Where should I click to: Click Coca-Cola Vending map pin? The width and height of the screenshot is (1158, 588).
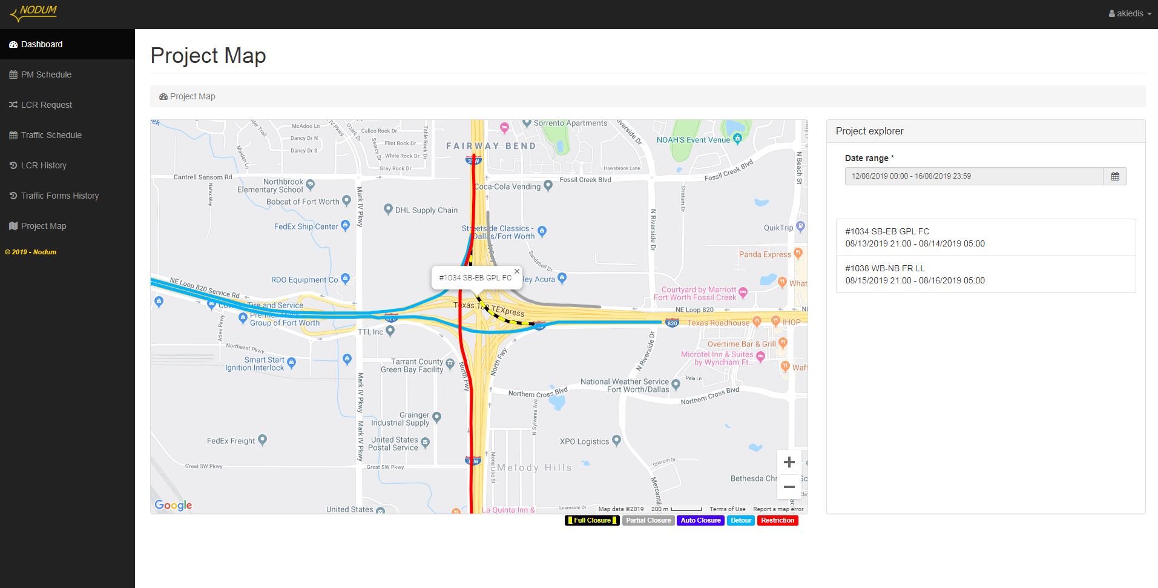pyautogui.click(x=548, y=186)
